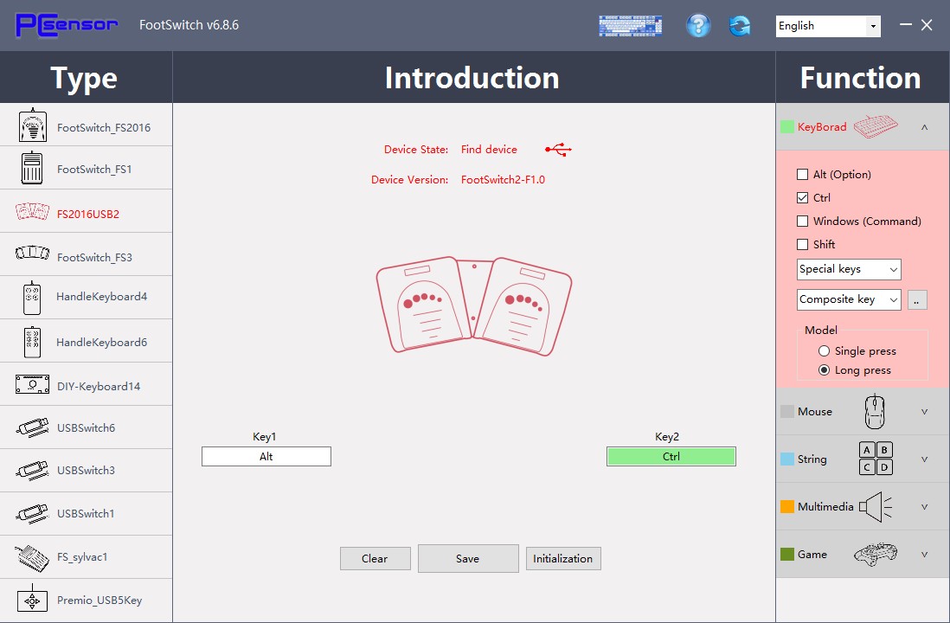The image size is (950, 623).
Task: Click the Premio_USB5Key label
Action: (x=99, y=601)
